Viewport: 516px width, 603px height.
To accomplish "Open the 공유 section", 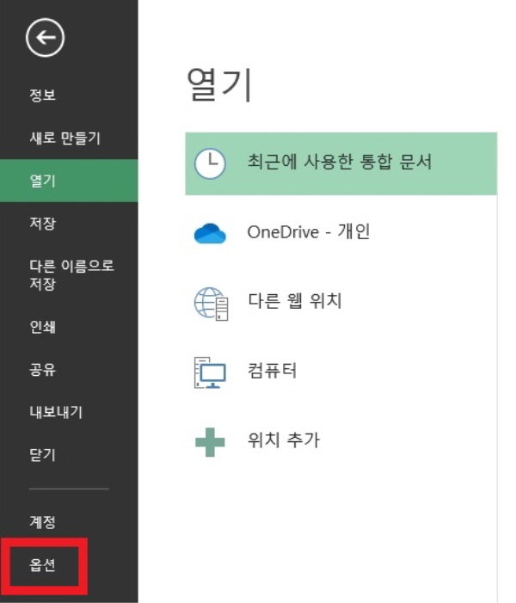I will (x=43, y=369).
